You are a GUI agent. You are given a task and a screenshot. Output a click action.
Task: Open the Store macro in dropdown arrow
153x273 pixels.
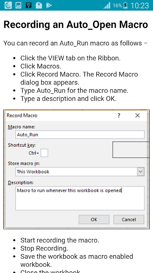[141, 171]
